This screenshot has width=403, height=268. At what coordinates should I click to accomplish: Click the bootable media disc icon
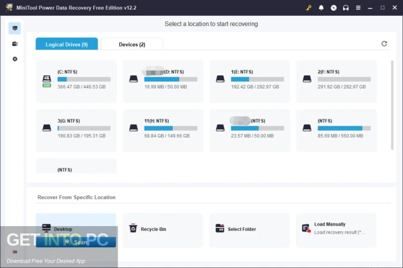click(x=333, y=8)
